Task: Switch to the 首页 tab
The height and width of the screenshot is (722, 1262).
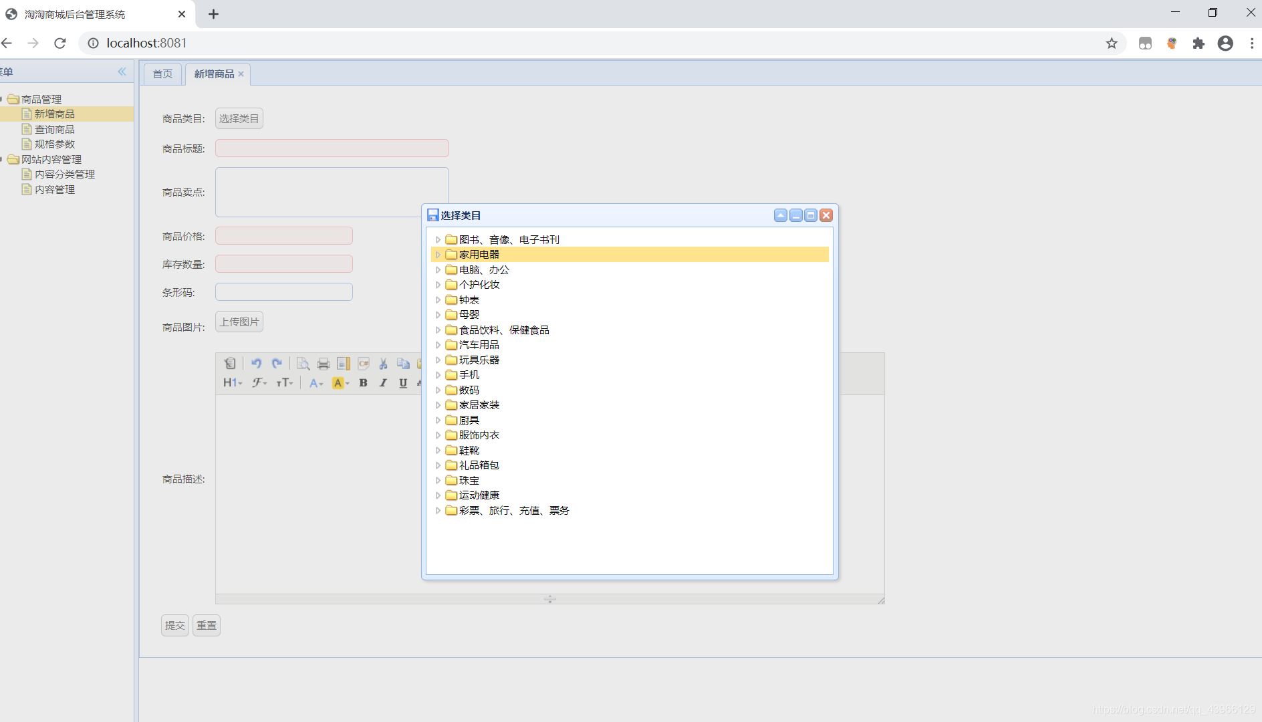Action: click(162, 74)
